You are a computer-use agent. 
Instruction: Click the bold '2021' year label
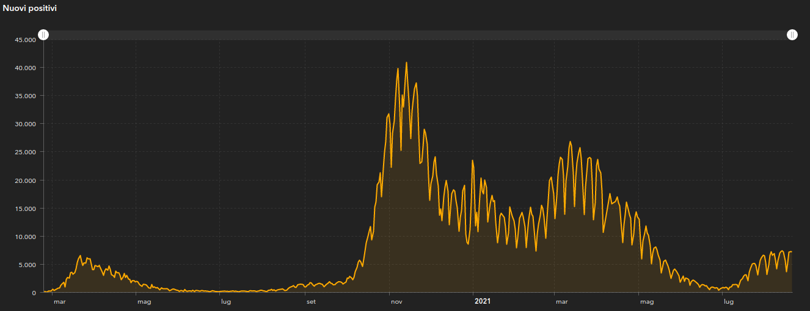pos(483,301)
